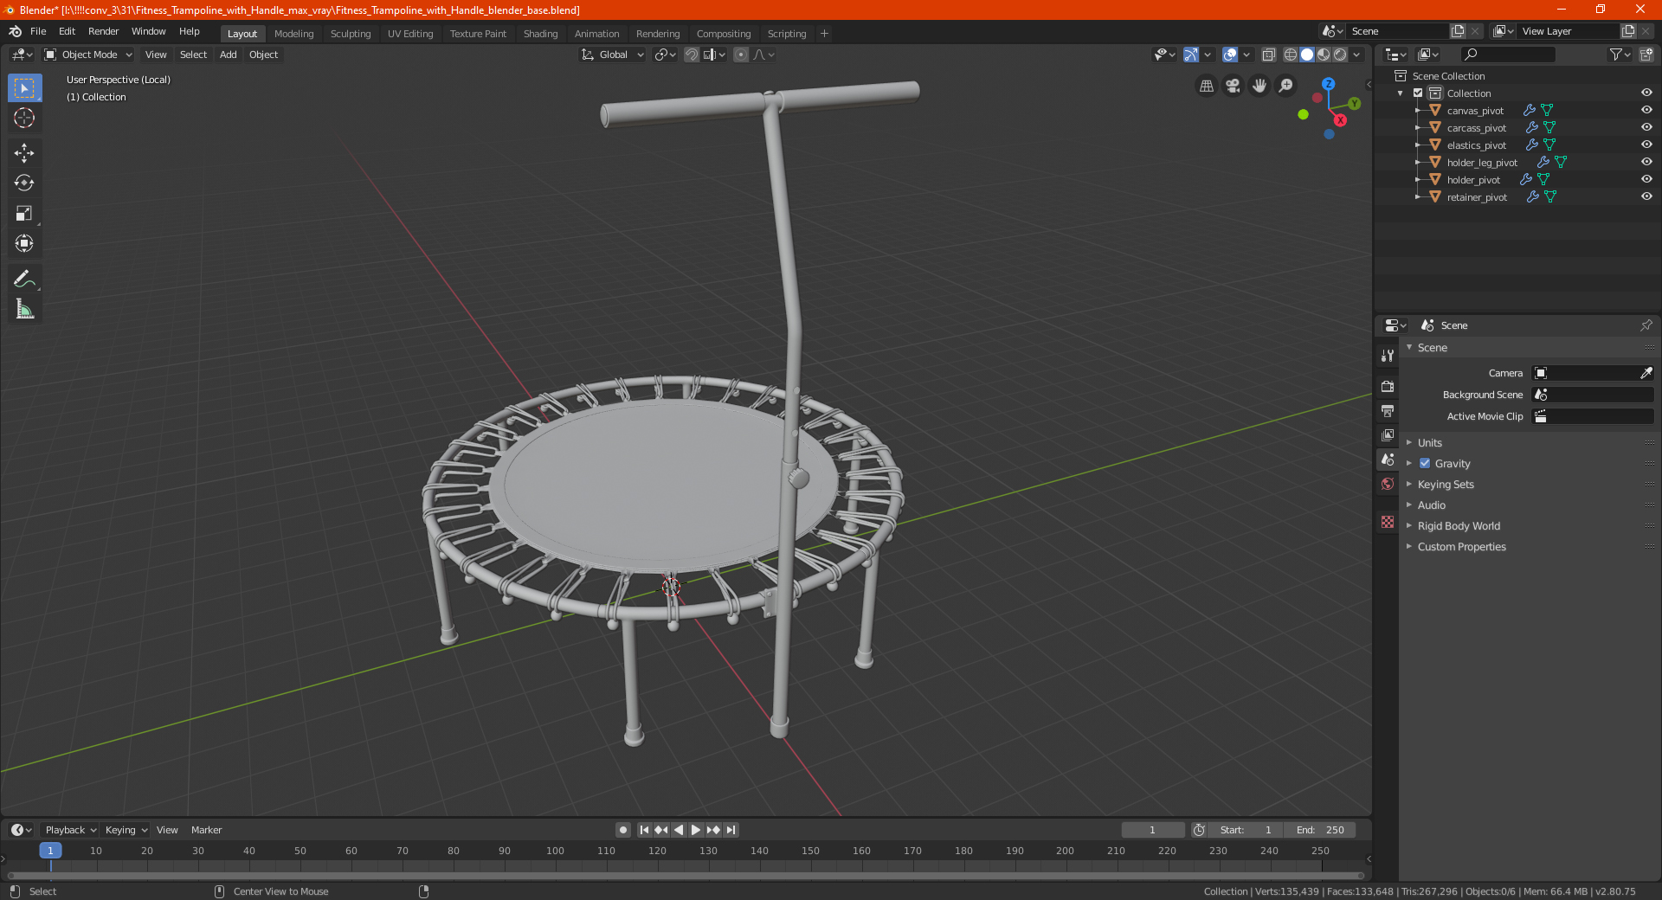1662x900 pixels.
Task: Jump to the timeline start frame
Action: pos(644,830)
